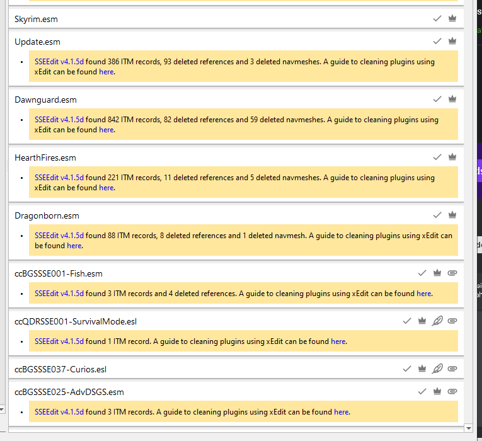Select the HearthFires.esm plugin card title

pos(45,157)
